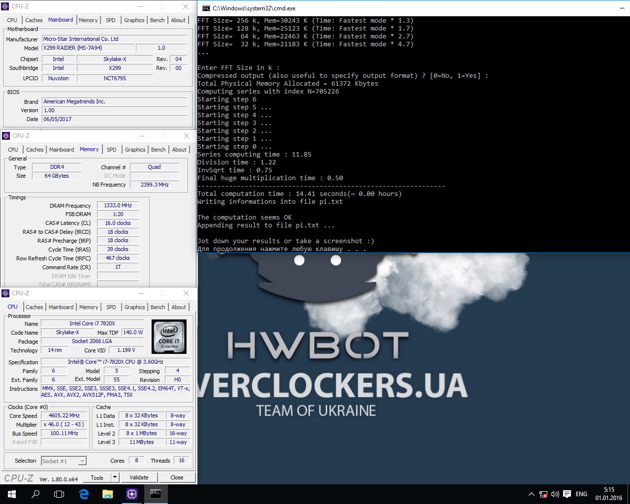630x504 pixels.
Task: Click Channel # value Quad
Action: pos(155,167)
